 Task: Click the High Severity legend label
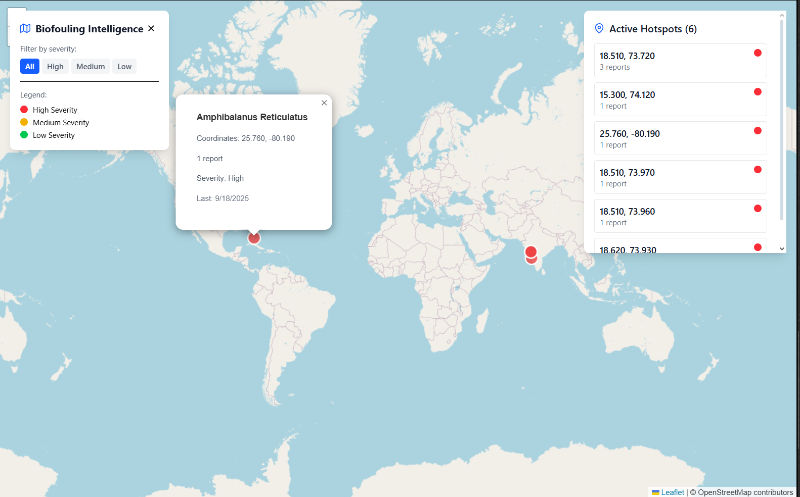55,110
